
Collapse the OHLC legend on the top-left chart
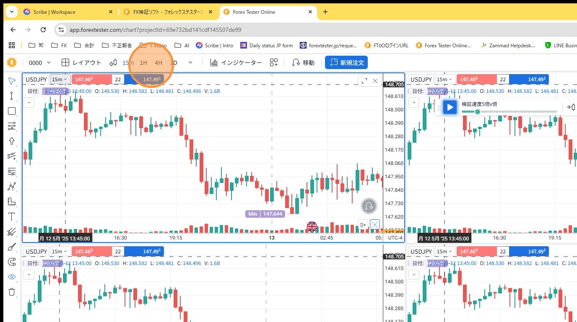(29, 102)
